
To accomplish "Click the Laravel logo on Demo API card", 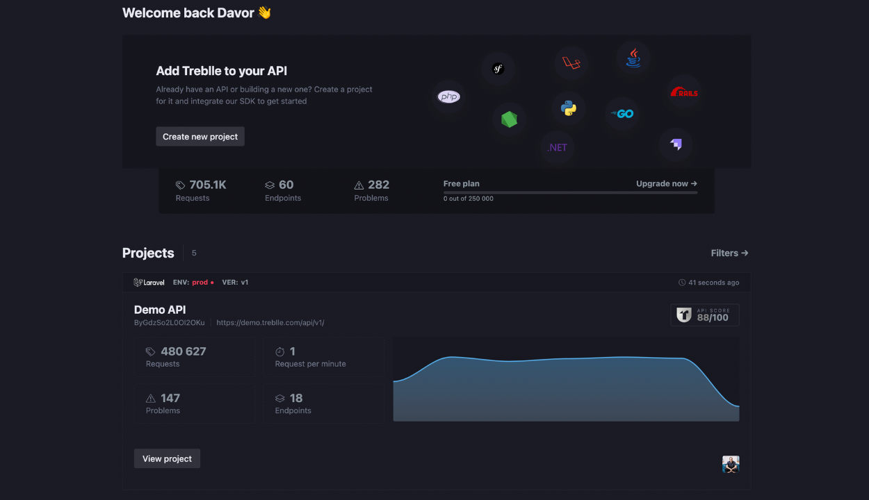I will click(x=149, y=283).
